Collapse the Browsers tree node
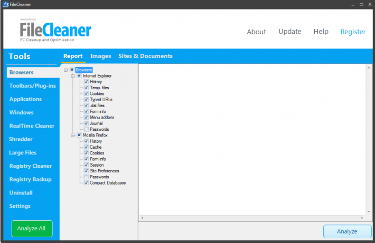The image size is (375, 243). point(66,70)
